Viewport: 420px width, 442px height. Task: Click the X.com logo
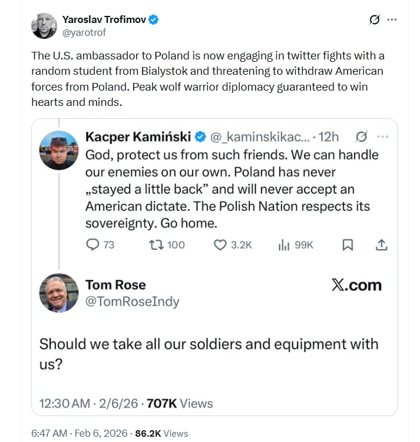point(356,285)
